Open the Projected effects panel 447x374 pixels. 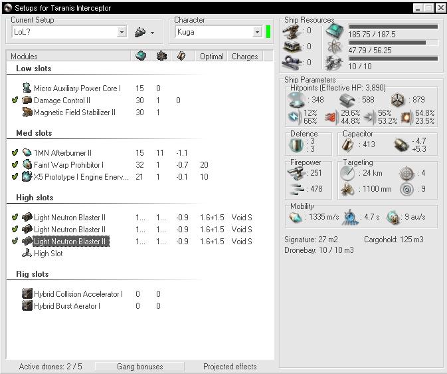(x=230, y=367)
